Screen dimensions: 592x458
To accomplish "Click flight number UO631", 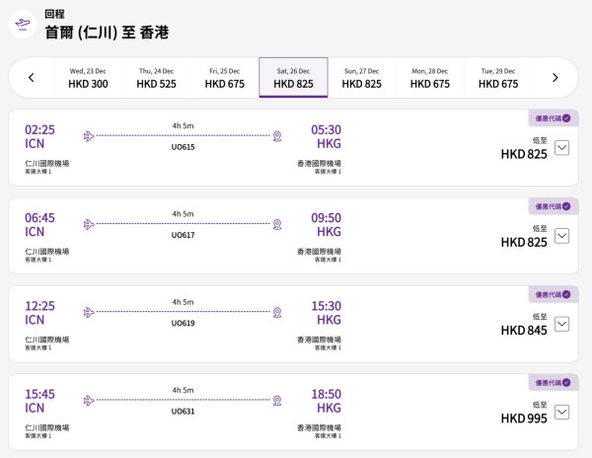I will [184, 412].
